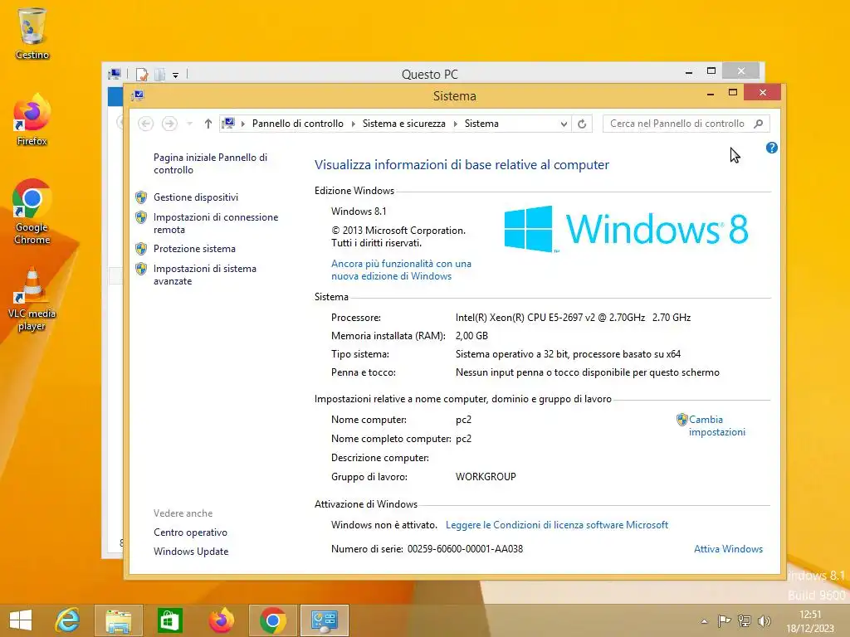Open the network tray icon
Screen dimensions: 850x637
click(745, 620)
